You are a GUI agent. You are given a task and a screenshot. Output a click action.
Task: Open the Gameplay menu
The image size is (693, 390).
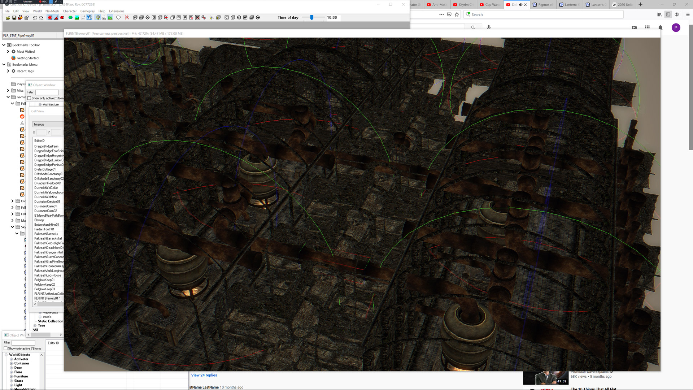(87, 11)
